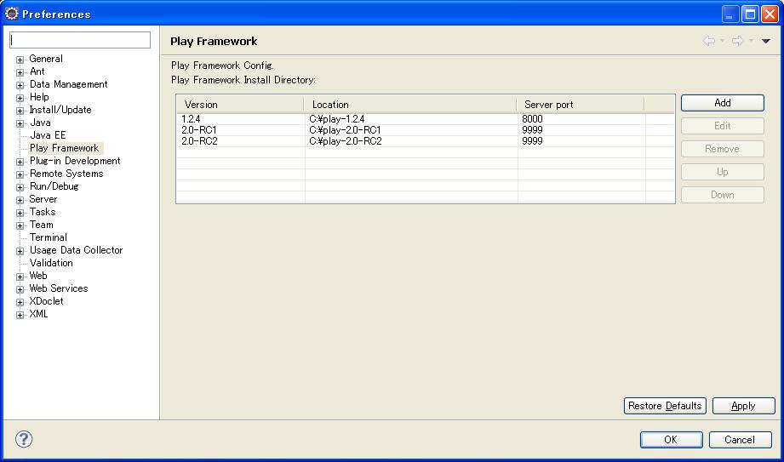Select Java EE preference page
Viewport: 784px width, 462px height.
pyautogui.click(x=48, y=135)
